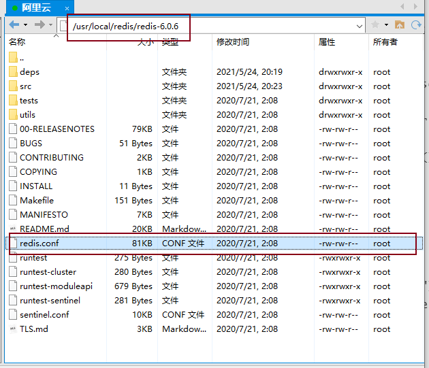Click the TLS.md markdown icon
429x368 pixels.
13,329
